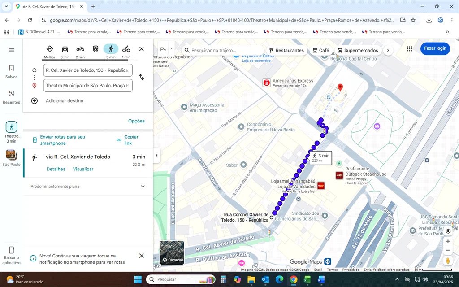Edit origin field R. Cel. Xavier de Toledo

coord(88,70)
